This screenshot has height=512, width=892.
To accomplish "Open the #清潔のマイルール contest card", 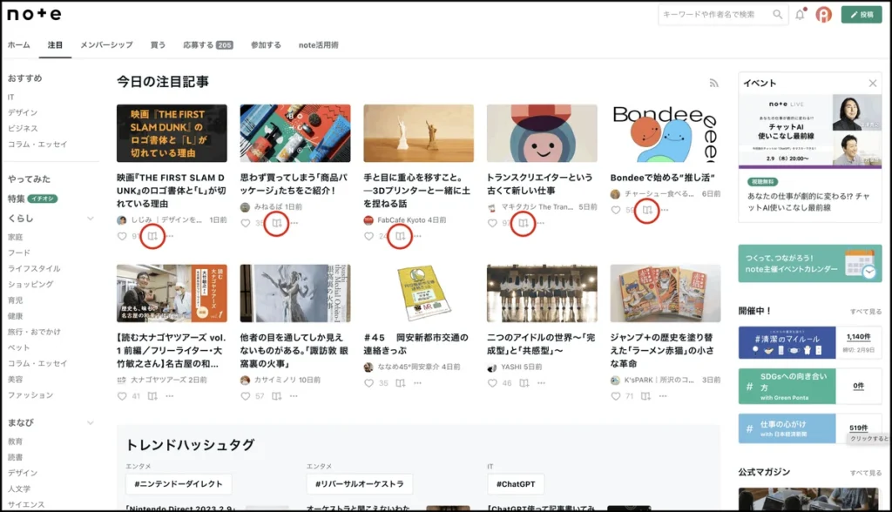I will (810, 342).
